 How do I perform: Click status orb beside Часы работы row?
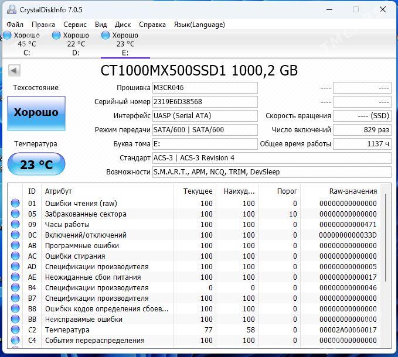coord(15,225)
